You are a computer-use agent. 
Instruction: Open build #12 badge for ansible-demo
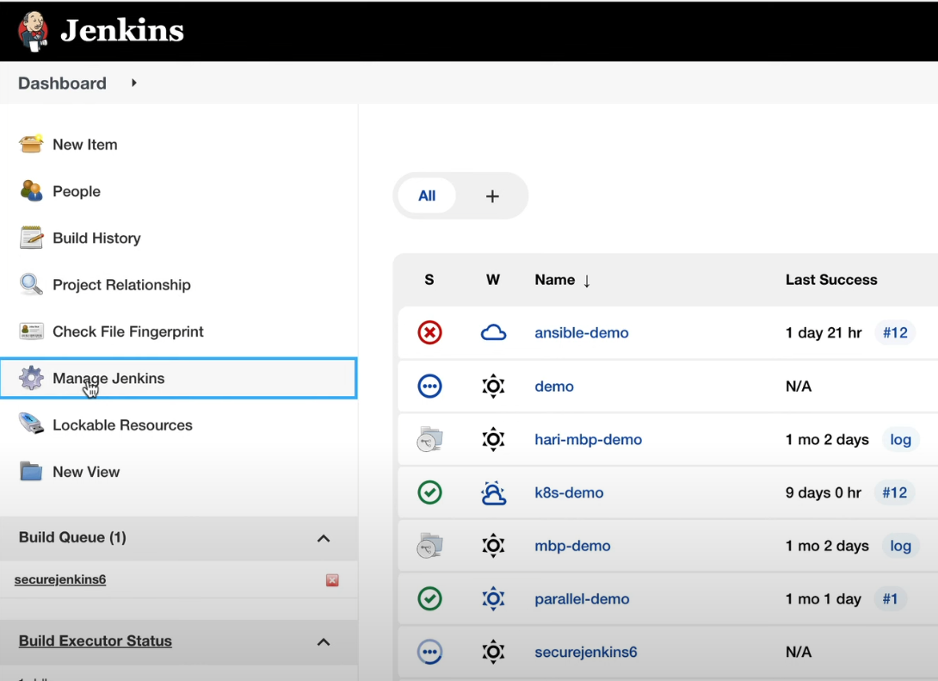pos(895,332)
